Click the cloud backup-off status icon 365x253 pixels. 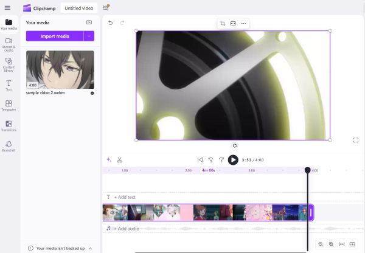click(106, 7)
